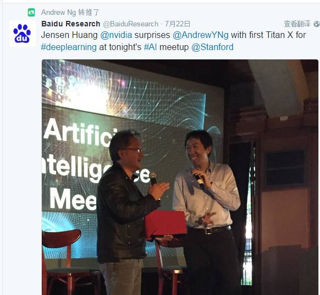Viewport: 320px width, 295px height.
Task: Open the Baidu paw-print profile avatar
Action: pyautogui.click(x=23, y=34)
